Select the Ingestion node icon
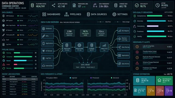Viewport: 175px width, 98px height. coord(67,45)
